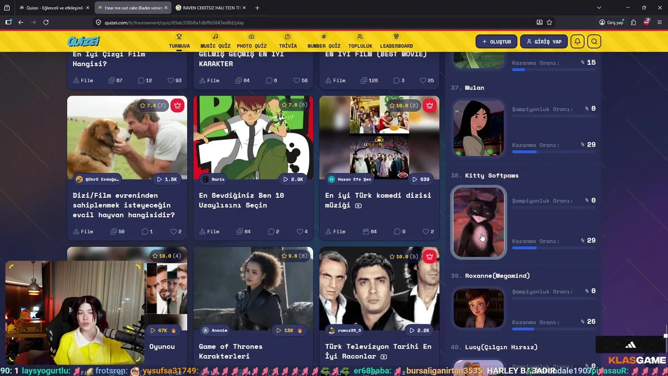Open the Trivia menu item
Screen dimensions: 668x376
[x=288, y=41]
